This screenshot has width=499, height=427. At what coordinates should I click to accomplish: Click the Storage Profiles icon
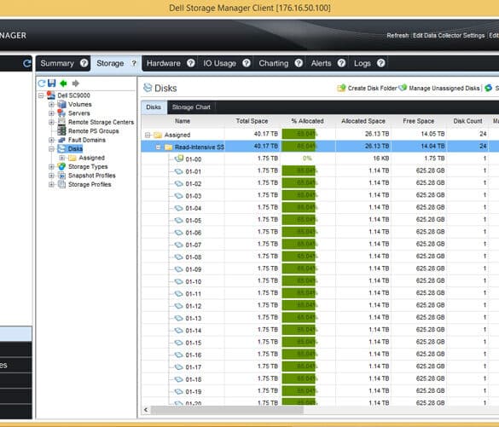pyautogui.click(x=61, y=184)
